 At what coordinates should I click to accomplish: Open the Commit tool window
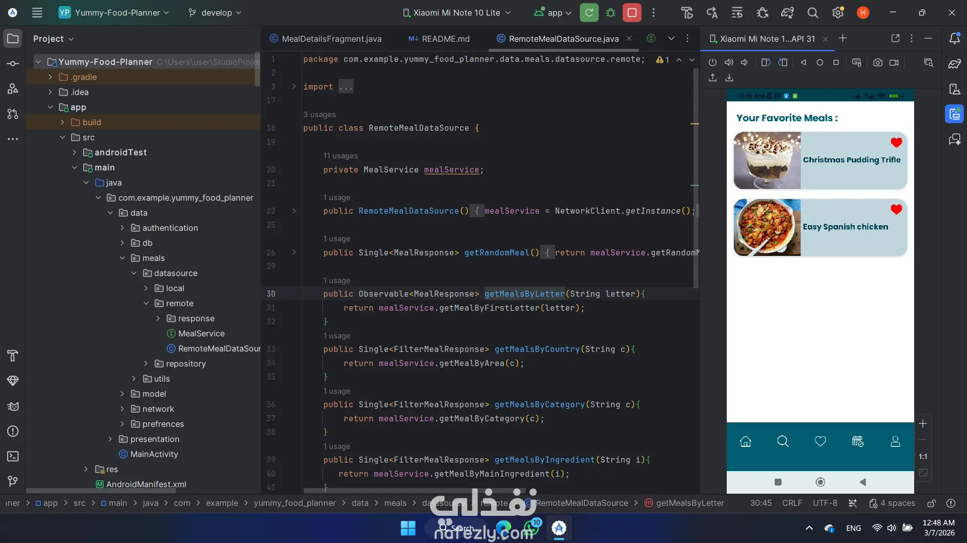point(13,64)
